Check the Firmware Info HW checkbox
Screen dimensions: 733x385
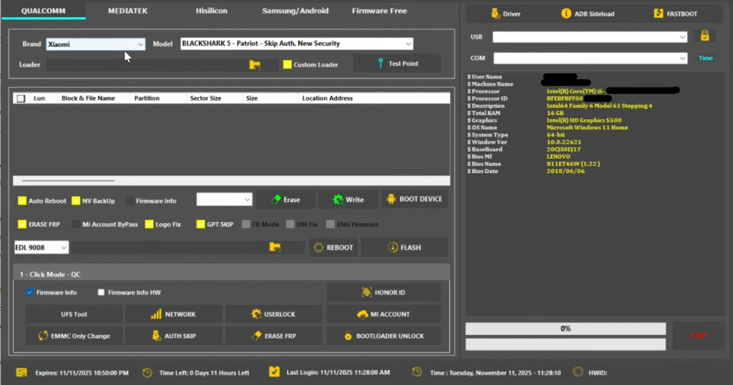coord(101,293)
